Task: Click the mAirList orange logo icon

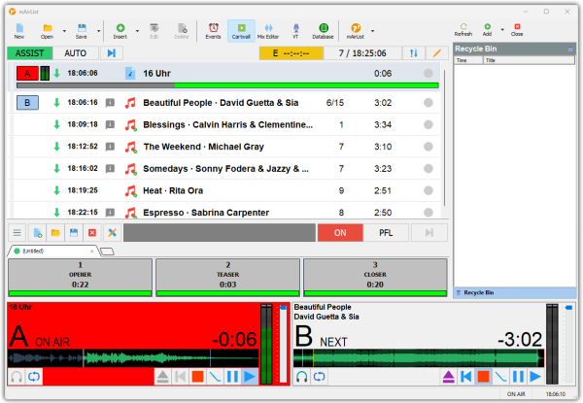Action: 356,31
